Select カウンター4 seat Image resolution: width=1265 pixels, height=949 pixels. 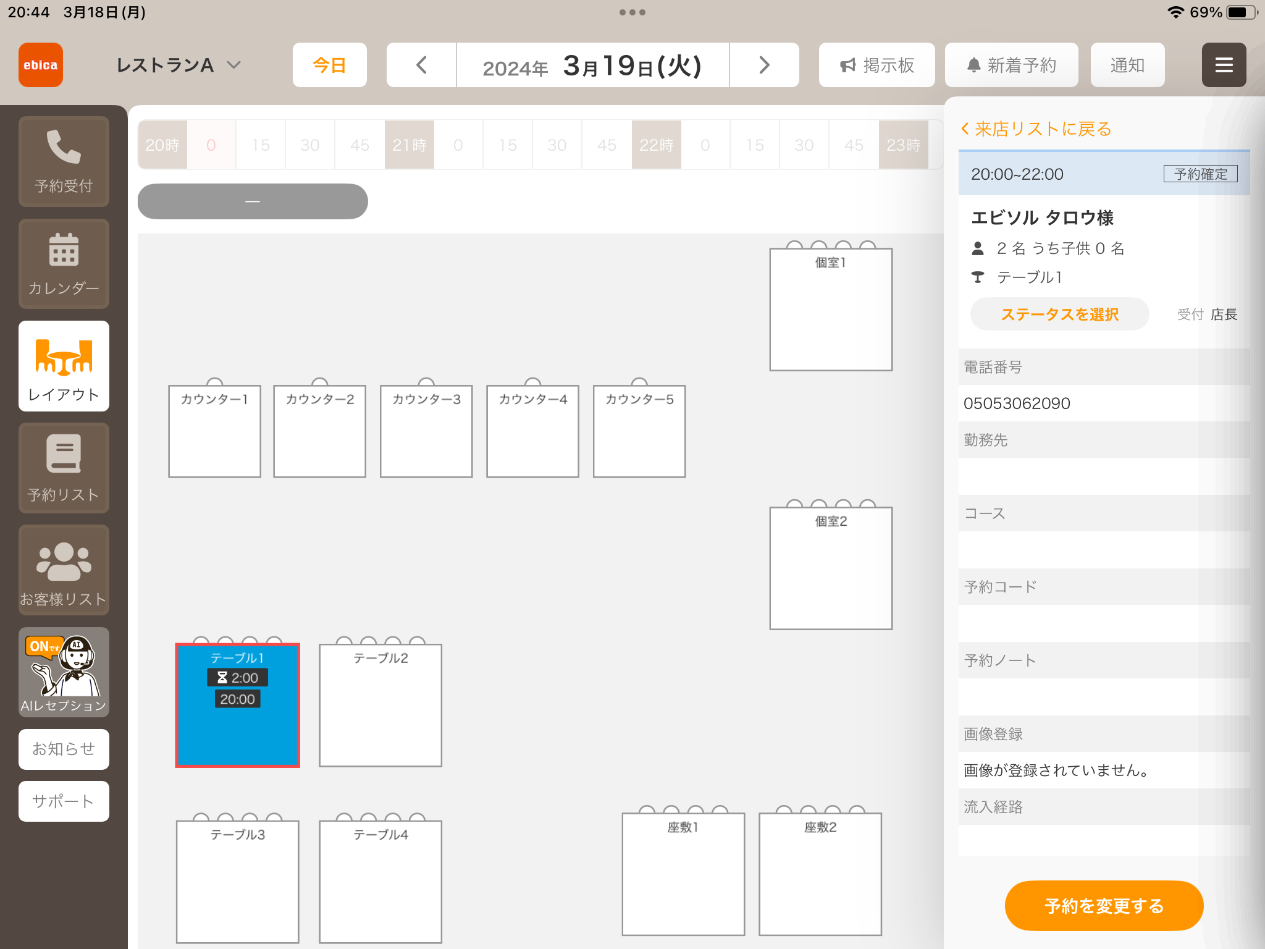[533, 431]
